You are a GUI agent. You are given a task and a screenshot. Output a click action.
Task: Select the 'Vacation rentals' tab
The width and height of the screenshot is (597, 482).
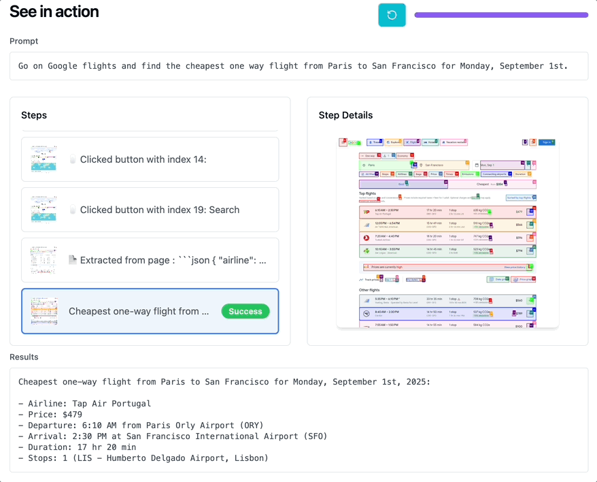[454, 142]
